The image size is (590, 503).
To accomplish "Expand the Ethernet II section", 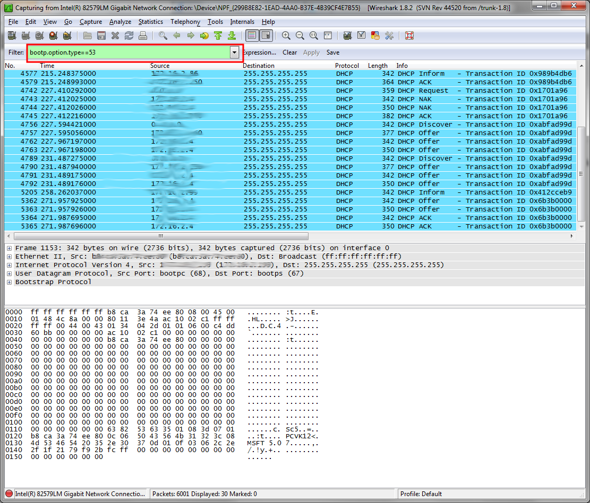I will click(x=9, y=257).
